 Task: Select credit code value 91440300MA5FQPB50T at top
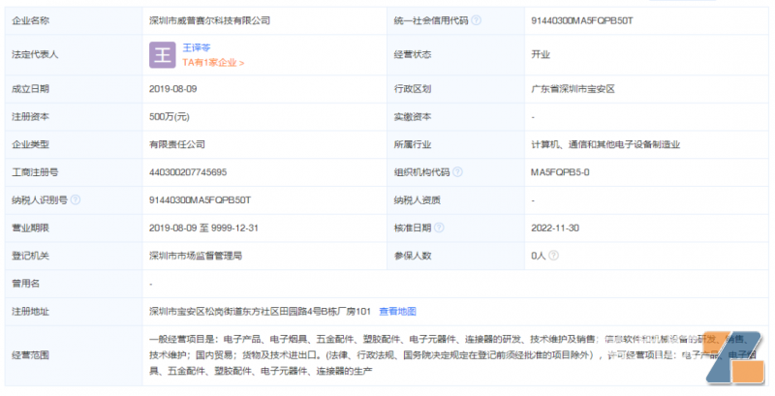pyautogui.click(x=579, y=19)
